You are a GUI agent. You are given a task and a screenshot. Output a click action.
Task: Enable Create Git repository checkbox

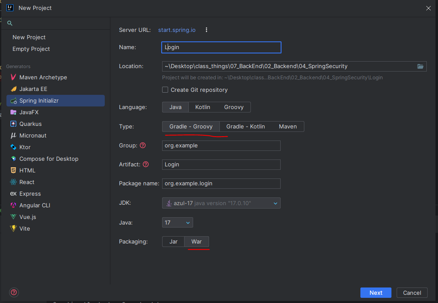(x=165, y=90)
